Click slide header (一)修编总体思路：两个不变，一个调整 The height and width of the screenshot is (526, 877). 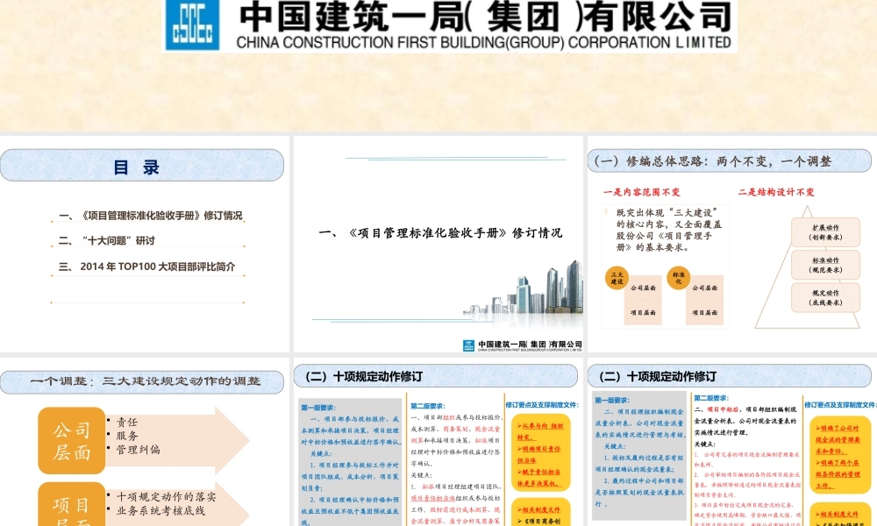pos(729,161)
